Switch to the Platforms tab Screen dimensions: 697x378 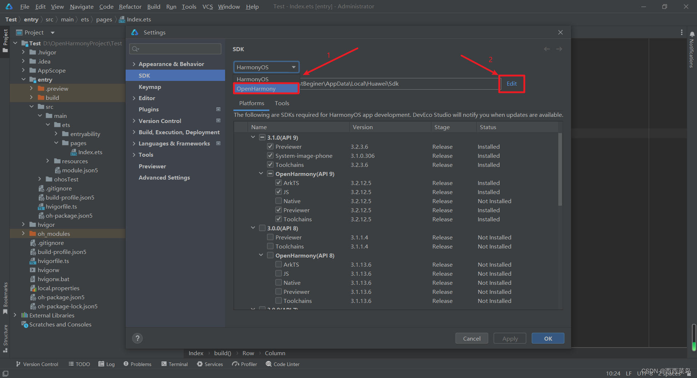pyautogui.click(x=252, y=103)
